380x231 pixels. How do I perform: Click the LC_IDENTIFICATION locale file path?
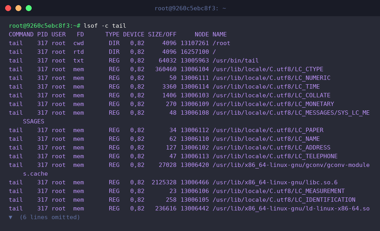284,200
